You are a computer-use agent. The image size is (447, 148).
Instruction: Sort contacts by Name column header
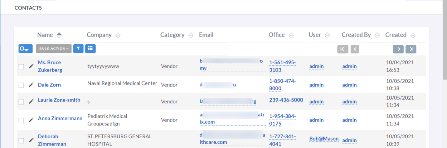click(x=45, y=35)
